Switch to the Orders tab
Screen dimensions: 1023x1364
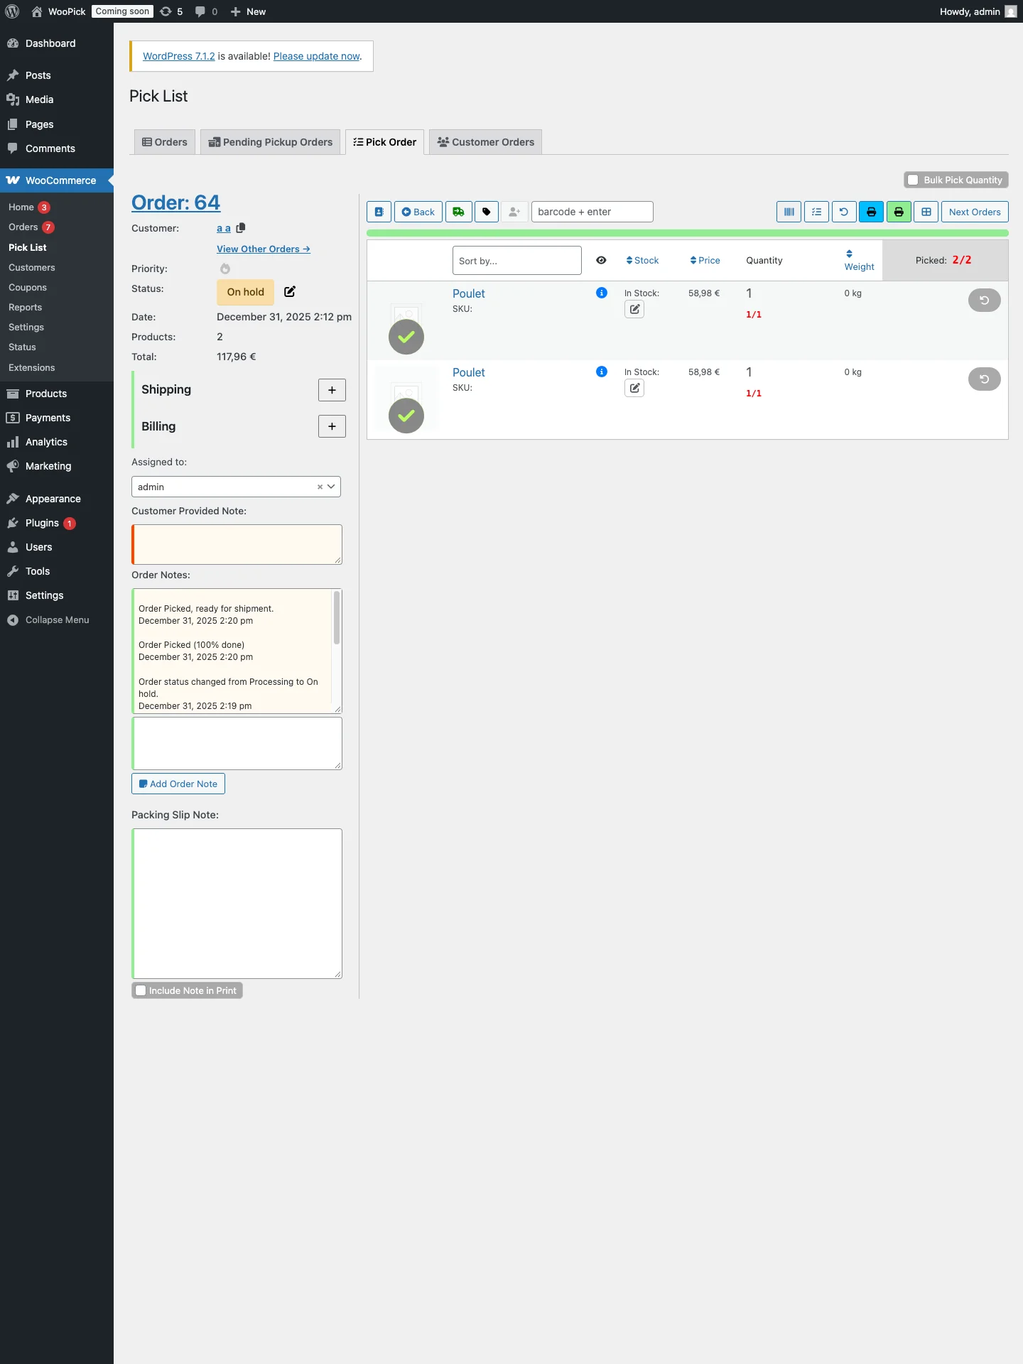165,142
